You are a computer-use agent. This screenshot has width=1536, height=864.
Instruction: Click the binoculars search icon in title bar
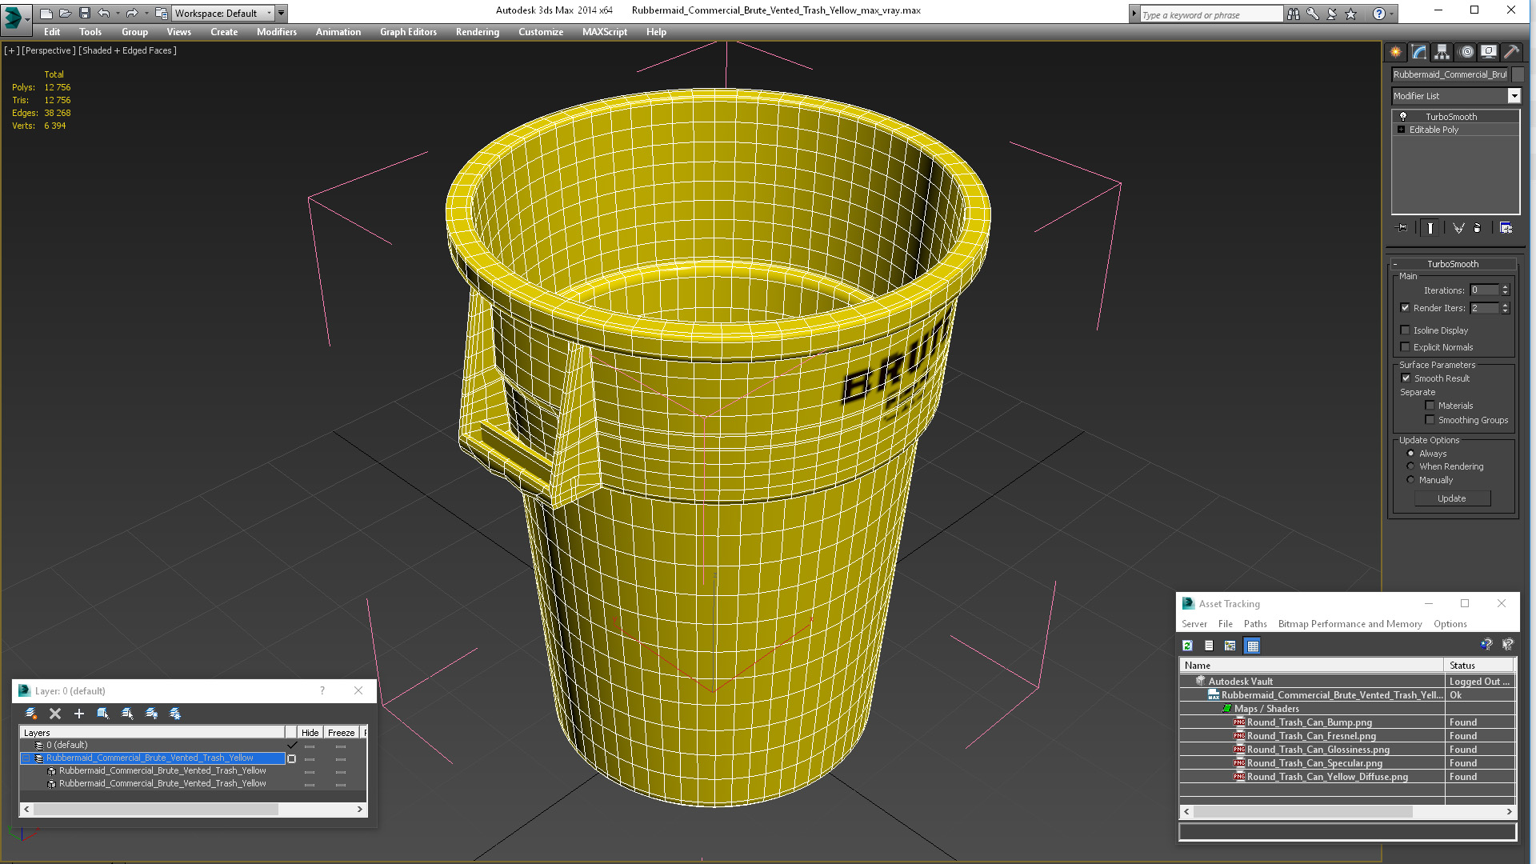click(x=1294, y=14)
